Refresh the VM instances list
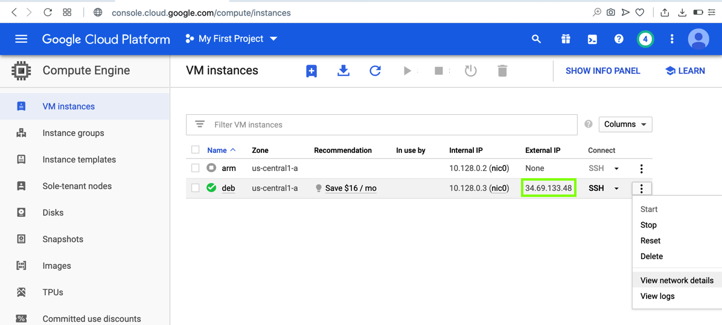Screen dimensions: 722x325 375,71
